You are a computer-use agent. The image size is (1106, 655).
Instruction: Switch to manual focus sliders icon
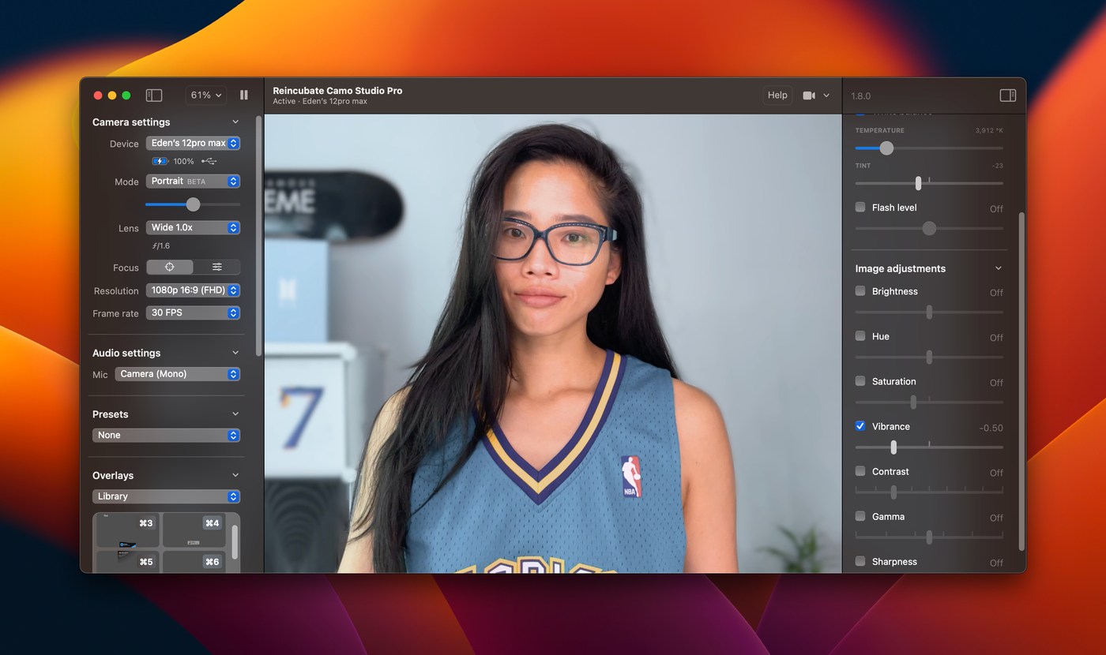pyautogui.click(x=216, y=268)
